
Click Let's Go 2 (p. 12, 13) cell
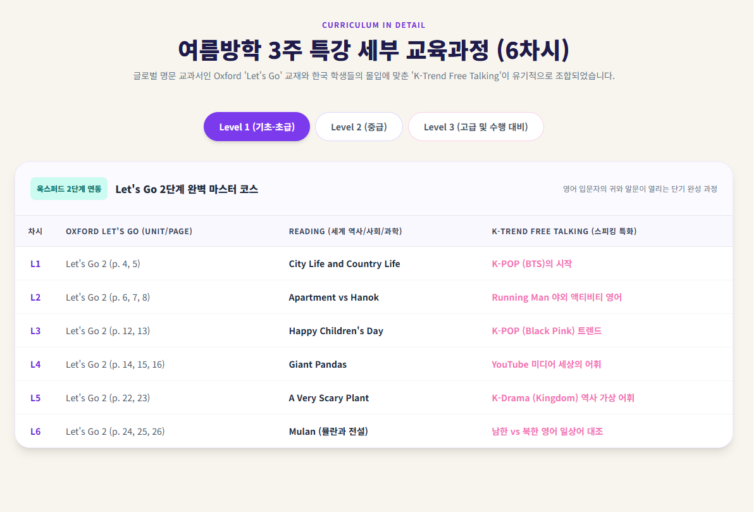[108, 331]
